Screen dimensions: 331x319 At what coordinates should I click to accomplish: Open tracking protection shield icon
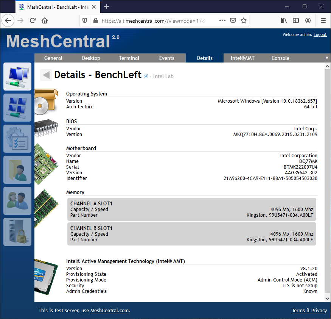(x=85, y=20)
